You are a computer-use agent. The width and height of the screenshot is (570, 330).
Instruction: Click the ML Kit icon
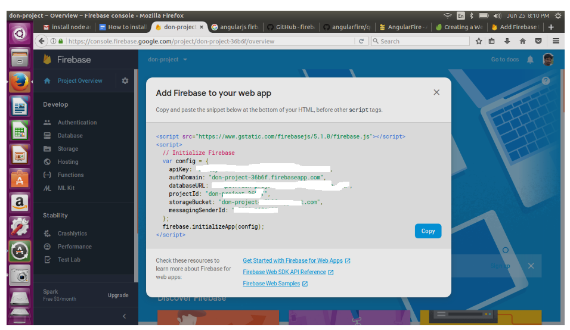click(x=47, y=188)
